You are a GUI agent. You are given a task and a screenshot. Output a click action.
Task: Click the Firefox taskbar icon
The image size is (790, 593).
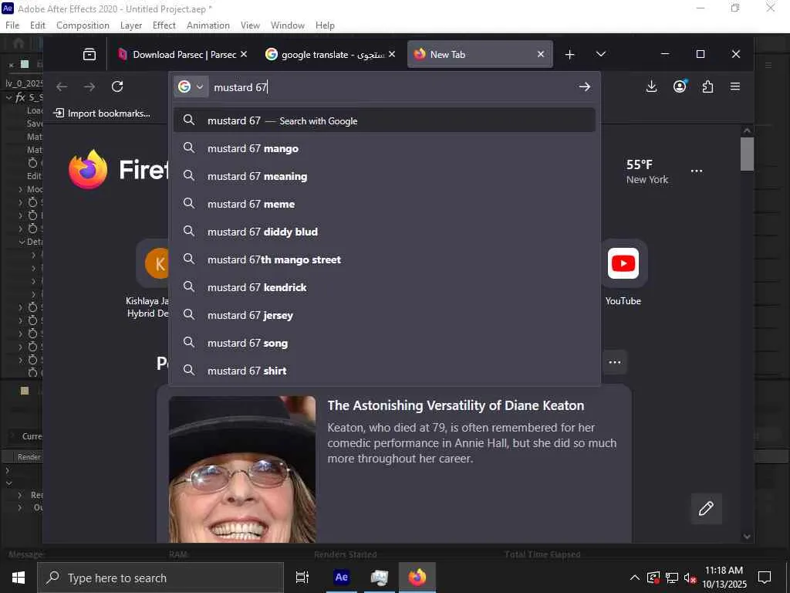417,578
